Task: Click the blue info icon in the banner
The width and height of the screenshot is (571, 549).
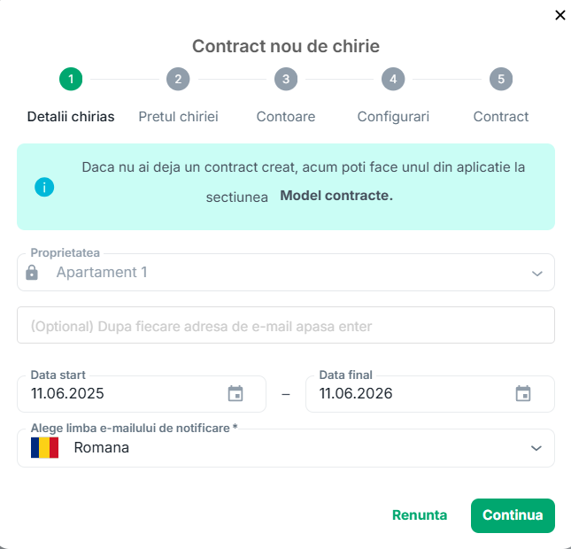Action: pyautogui.click(x=44, y=187)
